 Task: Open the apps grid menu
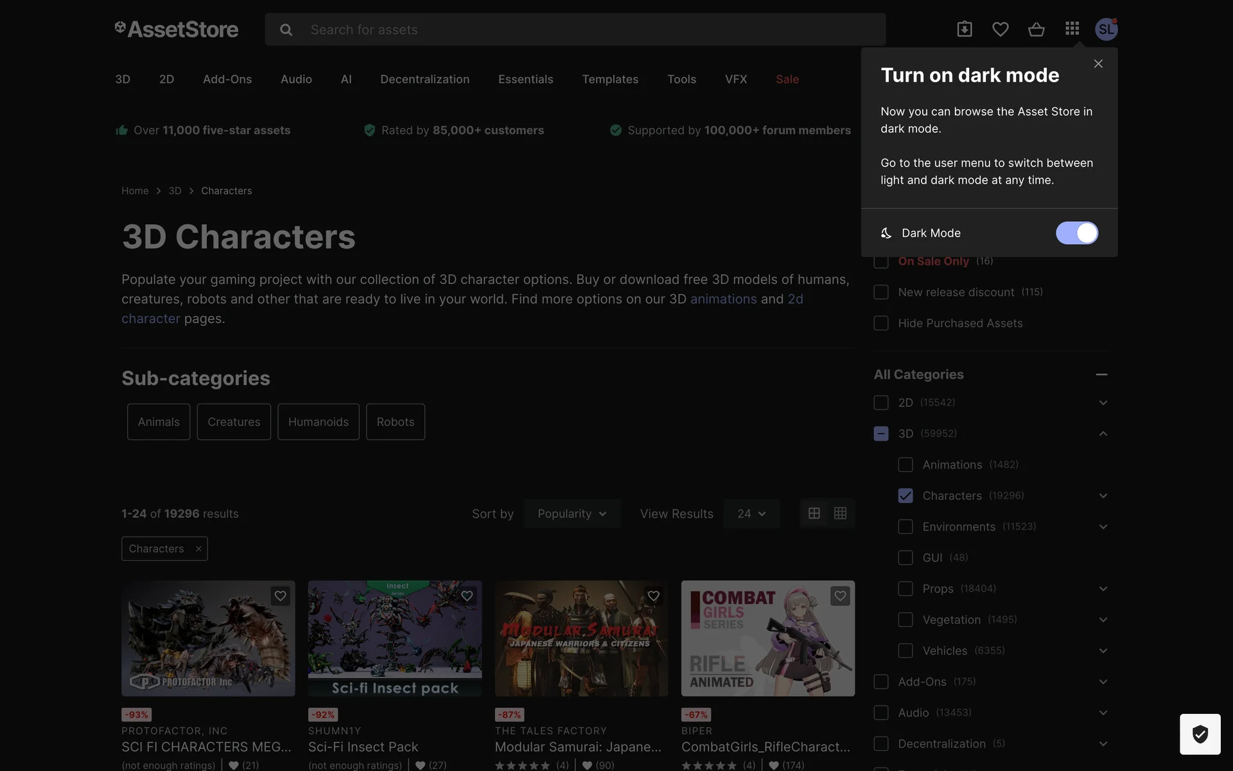pos(1072,29)
